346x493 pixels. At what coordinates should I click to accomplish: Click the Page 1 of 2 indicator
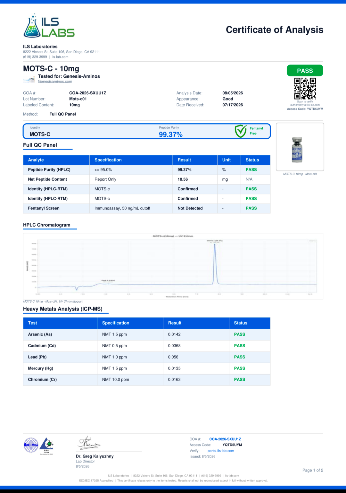tap(313, 470)
